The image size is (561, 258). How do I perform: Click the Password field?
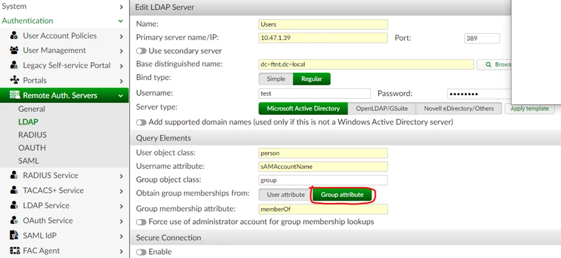click(x=479, y=93)
